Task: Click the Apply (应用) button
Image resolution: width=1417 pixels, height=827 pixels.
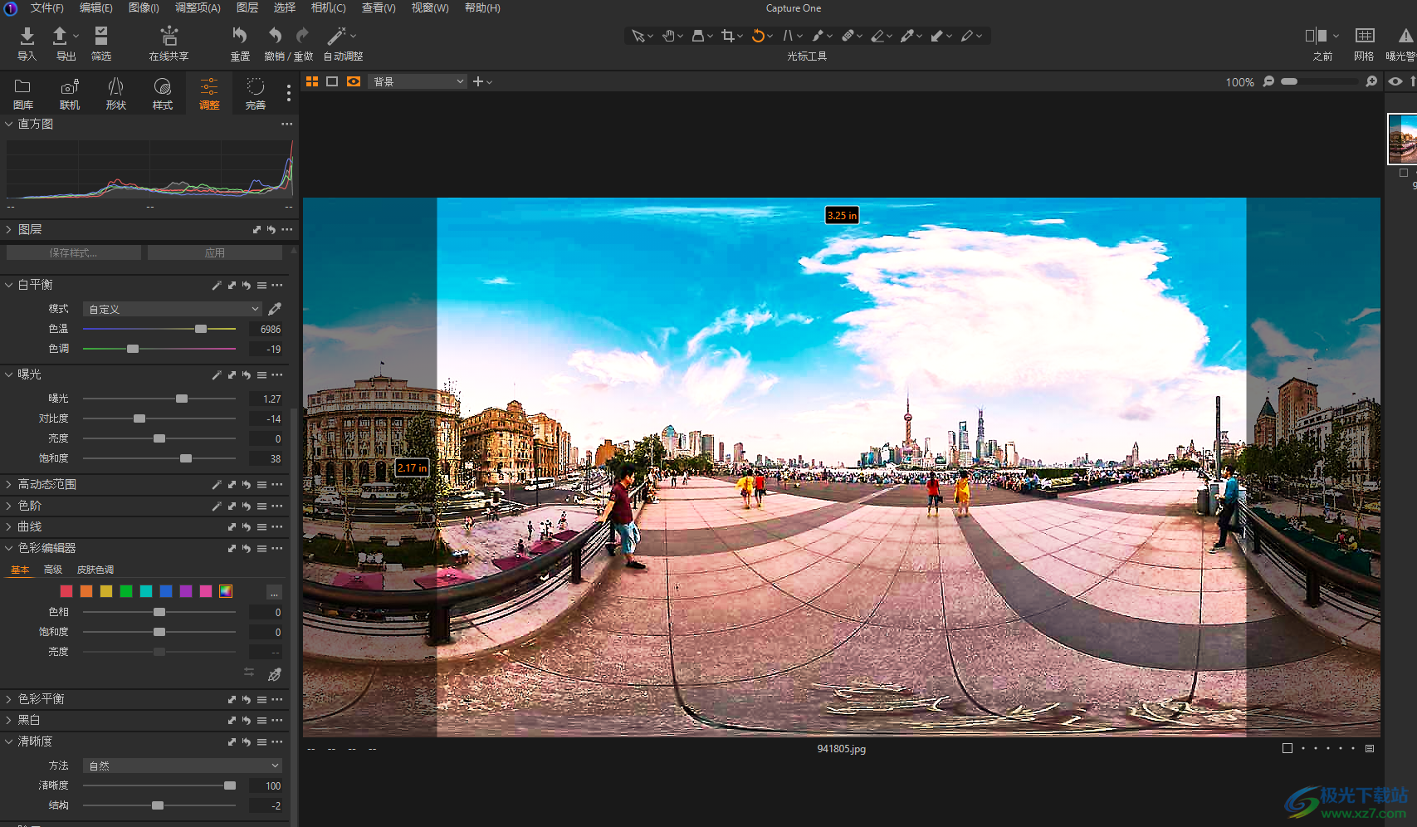Action: 215,252
